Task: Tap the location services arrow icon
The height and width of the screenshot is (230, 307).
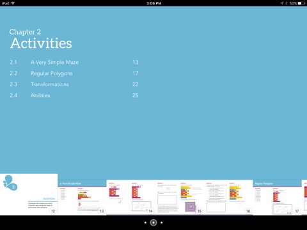Action: coord(282,3)
